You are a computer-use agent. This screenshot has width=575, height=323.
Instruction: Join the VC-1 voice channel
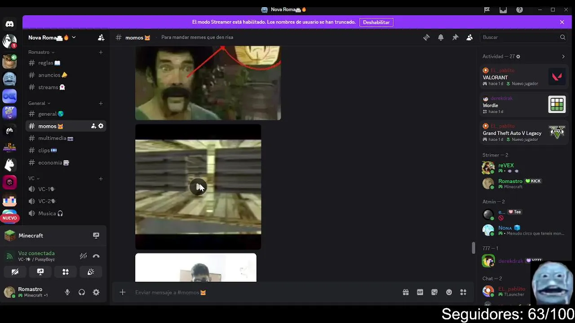[66, 189]
